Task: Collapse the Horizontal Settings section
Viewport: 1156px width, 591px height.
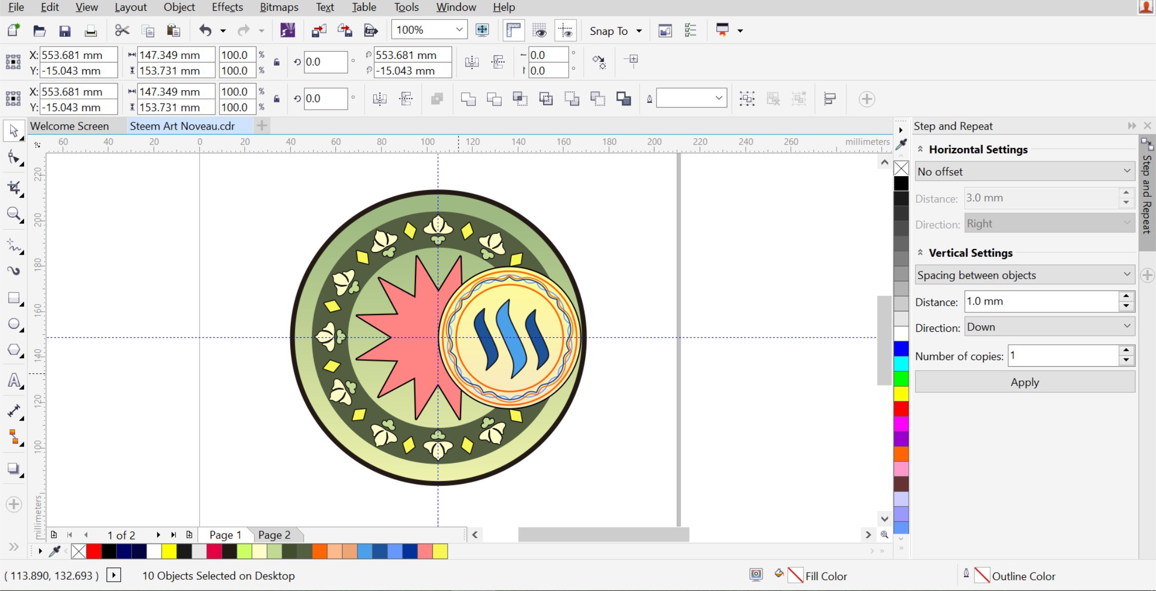Action: pos(920,149)
